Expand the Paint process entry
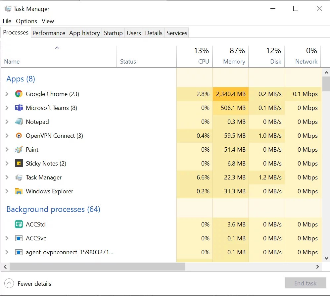Viewport: 330px width, 296px height. [x=7, y=149]
